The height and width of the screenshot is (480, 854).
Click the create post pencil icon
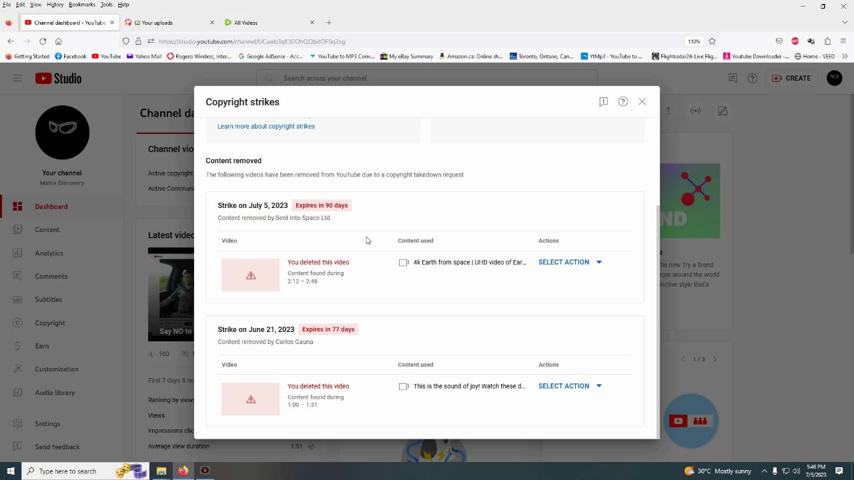[x=723, y=111]
